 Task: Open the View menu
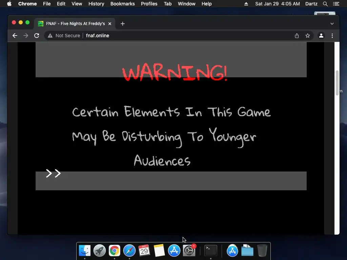(x=77, y=4)
